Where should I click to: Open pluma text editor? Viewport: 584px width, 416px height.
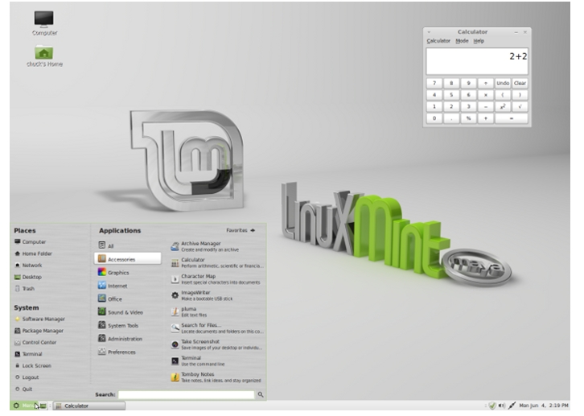coord(217,311)
